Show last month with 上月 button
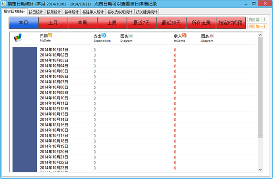 (x=53, y=23)
